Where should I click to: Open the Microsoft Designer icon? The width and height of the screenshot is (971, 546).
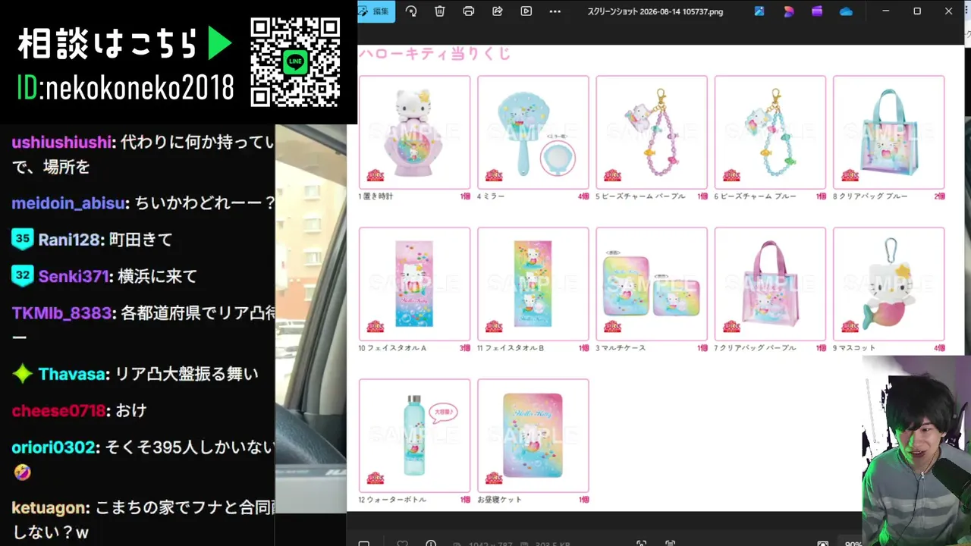tap(789, 11)
